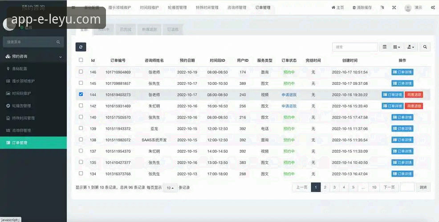Check the box for order Id 137
The height and width of the screenshot is (222, 439).
(x=81, y=151)
